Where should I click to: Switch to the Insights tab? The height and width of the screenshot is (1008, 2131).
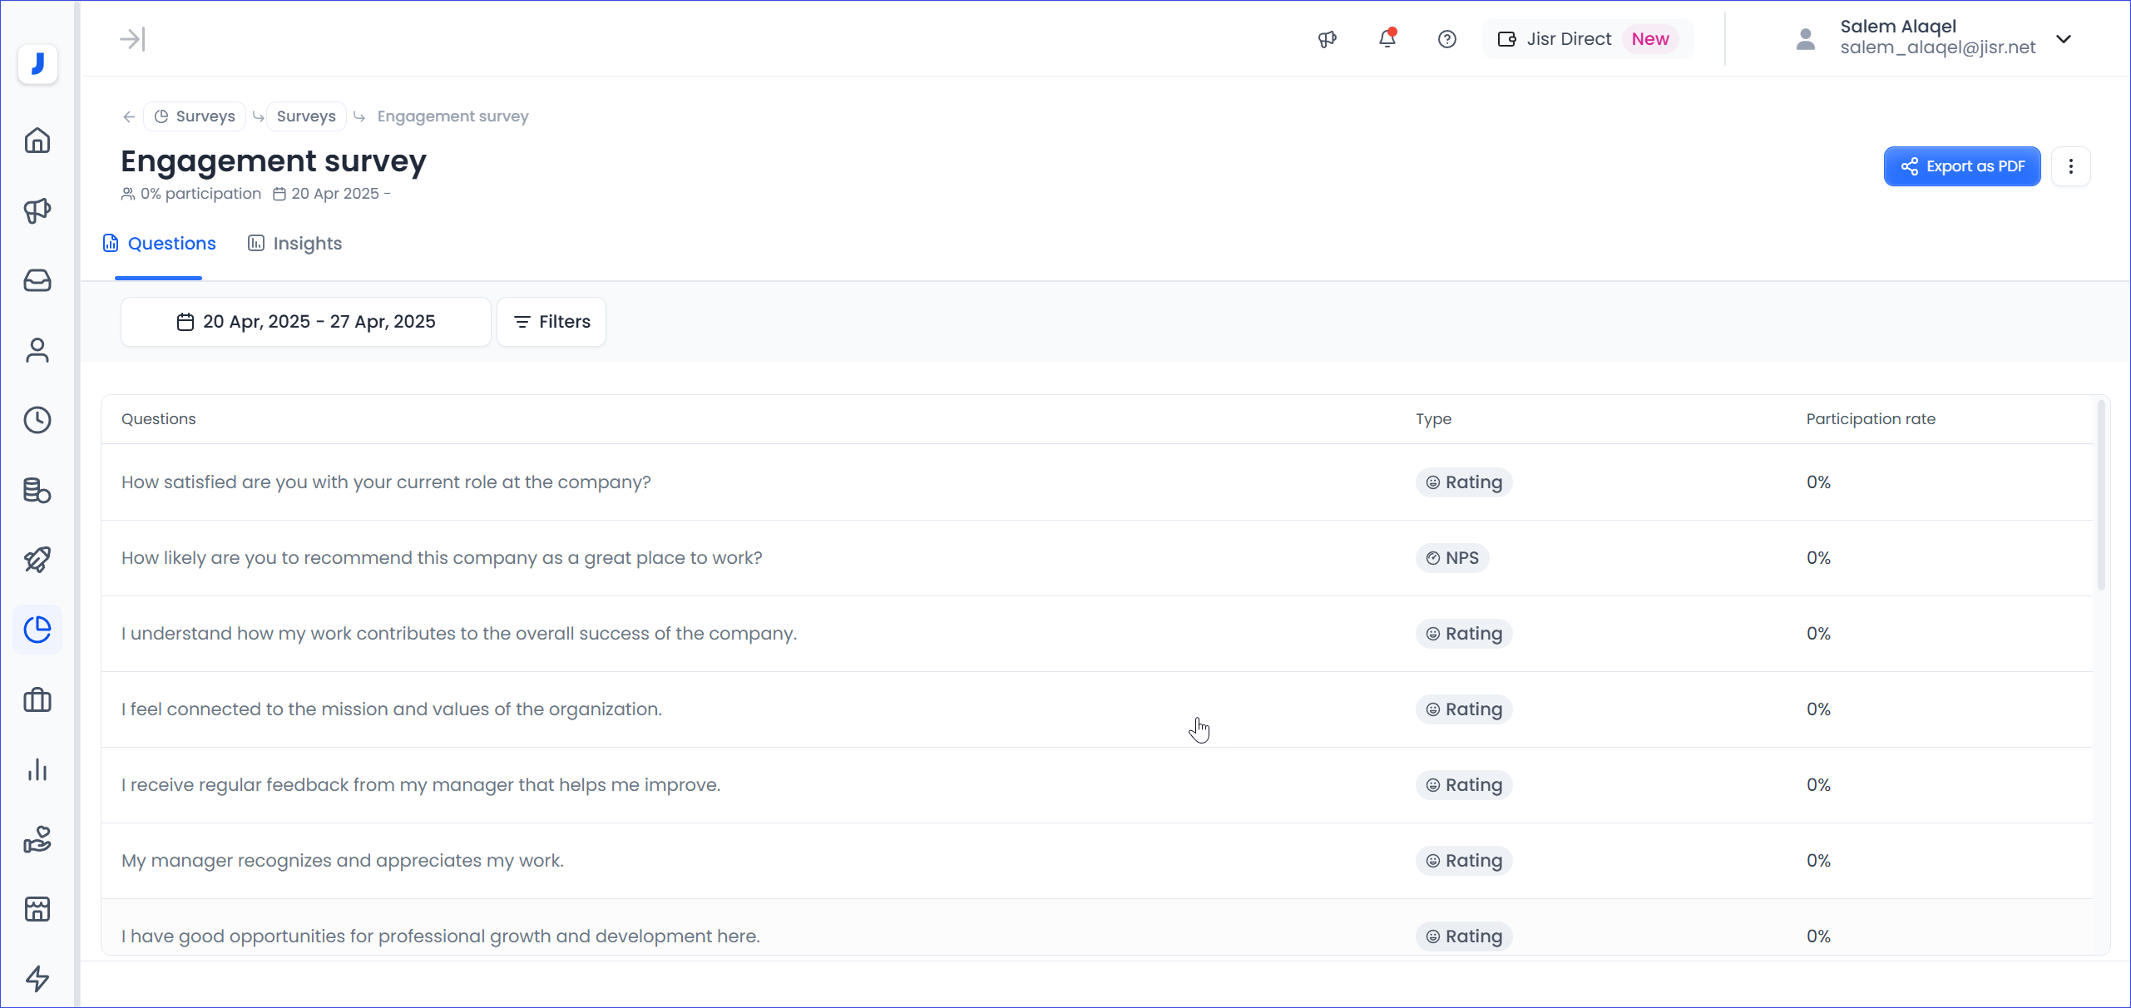click(x=295, y=244)
